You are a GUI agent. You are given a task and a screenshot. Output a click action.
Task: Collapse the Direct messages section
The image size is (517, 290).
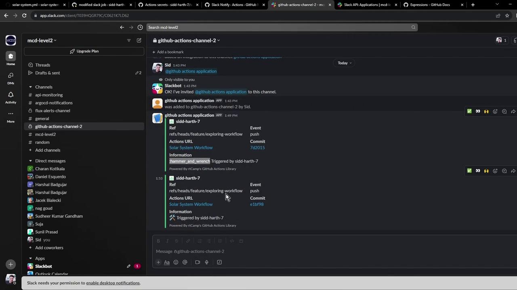coord(30,161)
